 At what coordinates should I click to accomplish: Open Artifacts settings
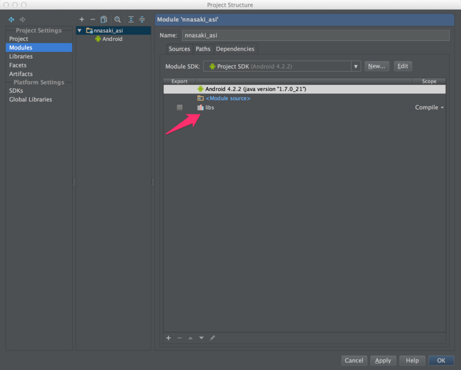point(21,74)
